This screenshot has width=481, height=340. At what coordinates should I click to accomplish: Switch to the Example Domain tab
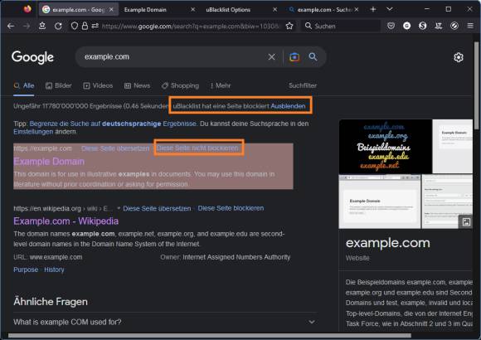145,10
